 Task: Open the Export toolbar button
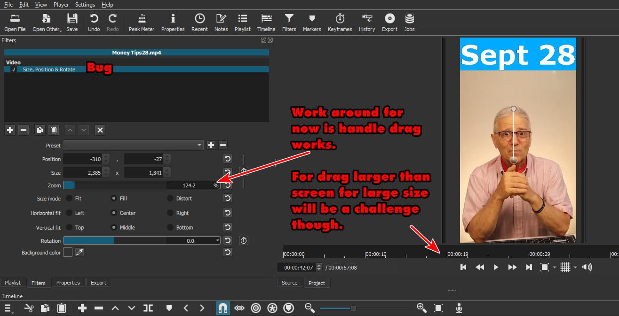point(389,22)
